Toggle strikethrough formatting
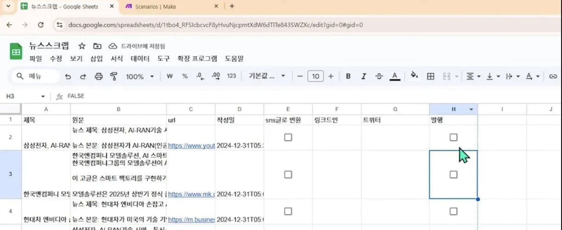The height and width of the screenshot is (230, 562). pyautogui.click(x=379, y=77)
